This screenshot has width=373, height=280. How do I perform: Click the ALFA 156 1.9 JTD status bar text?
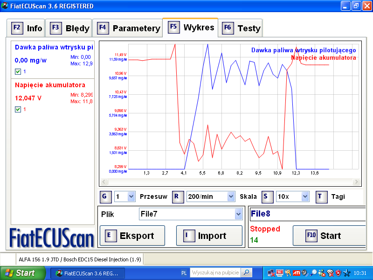tap(80, 259)
